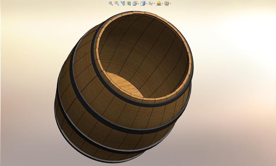Click the Zoom to Fit icon
The height and width of the screenshot is (166, 276).
pyautogui.click(x=111, y=3)
